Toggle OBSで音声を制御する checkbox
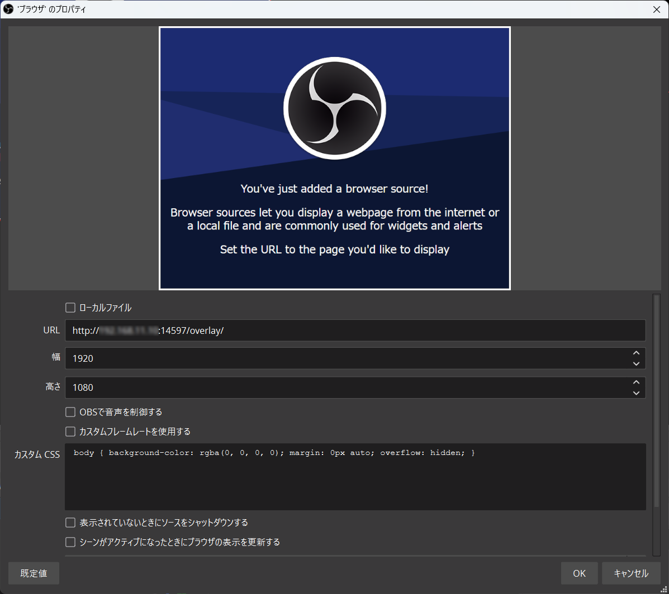The width and height of the screenshot is (669, 594). [x=70, y=412]
